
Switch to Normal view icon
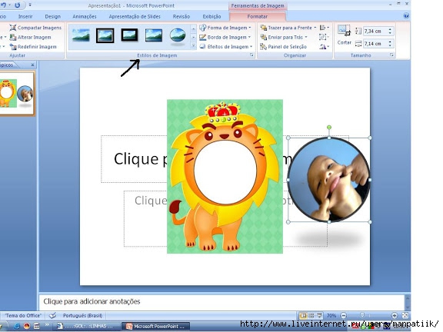[x=302, y=315]
